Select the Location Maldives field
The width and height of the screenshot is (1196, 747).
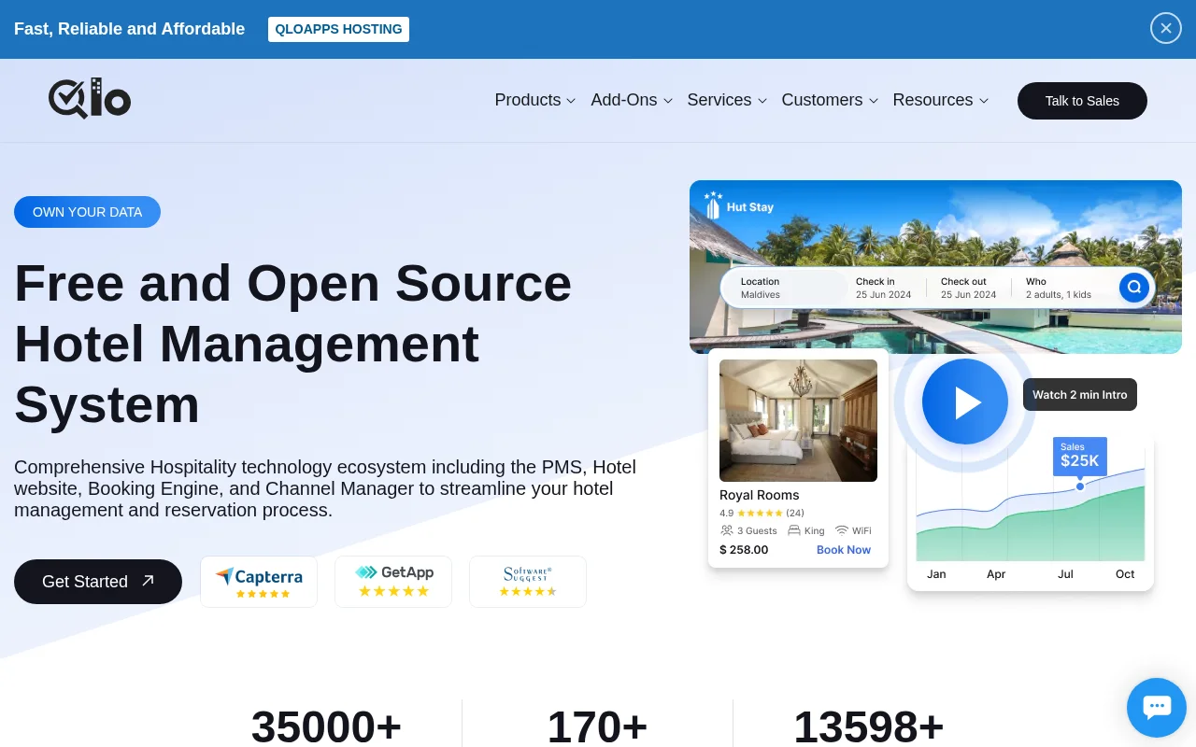783,288
